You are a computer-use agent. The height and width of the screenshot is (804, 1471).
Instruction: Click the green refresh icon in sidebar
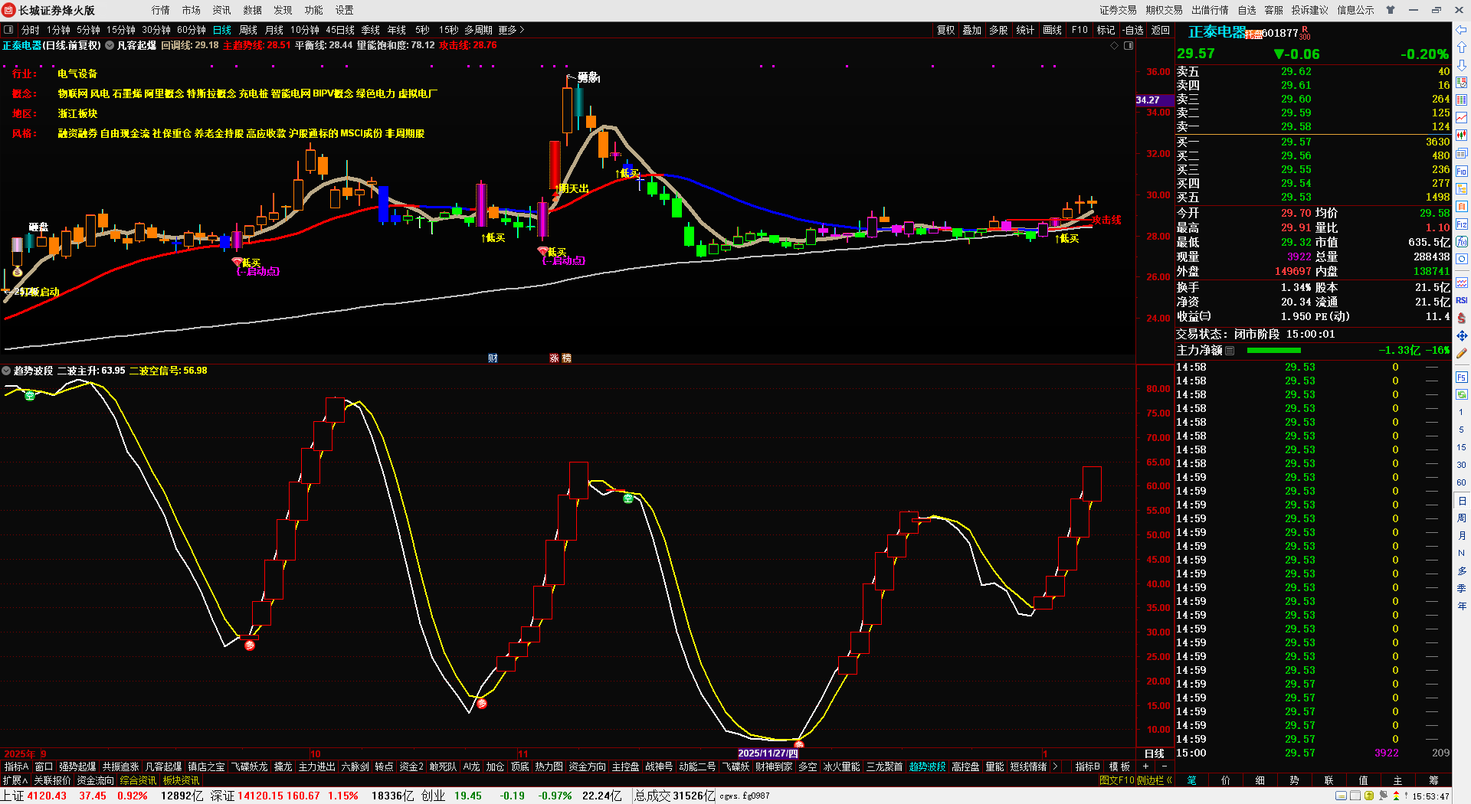[x=1462, y=395]
